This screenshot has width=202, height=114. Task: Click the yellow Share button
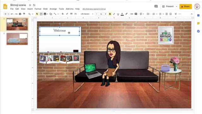(186, 6)
